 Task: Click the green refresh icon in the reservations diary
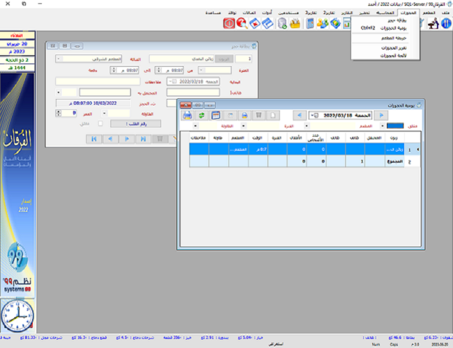click(201, 115)
